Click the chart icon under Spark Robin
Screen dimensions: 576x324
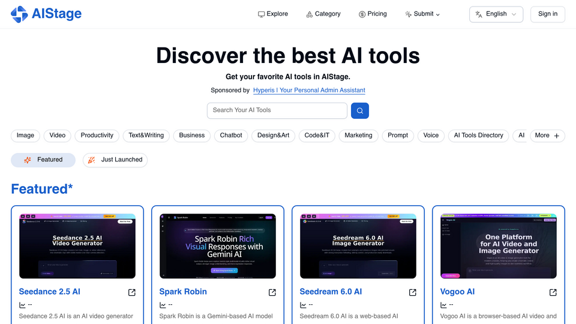point(163,305)
